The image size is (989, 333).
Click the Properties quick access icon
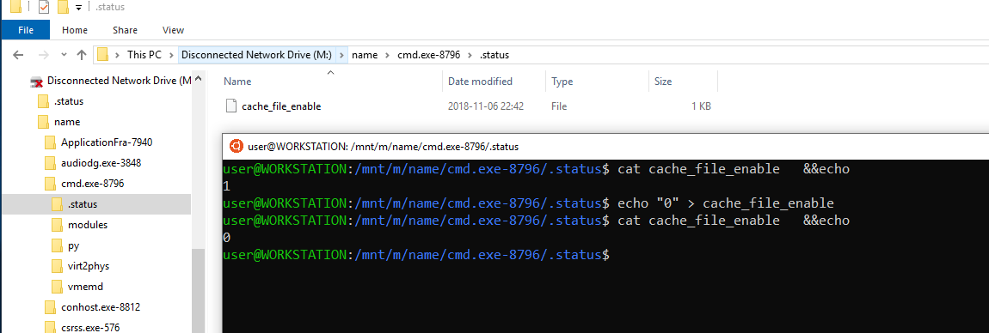44,8
